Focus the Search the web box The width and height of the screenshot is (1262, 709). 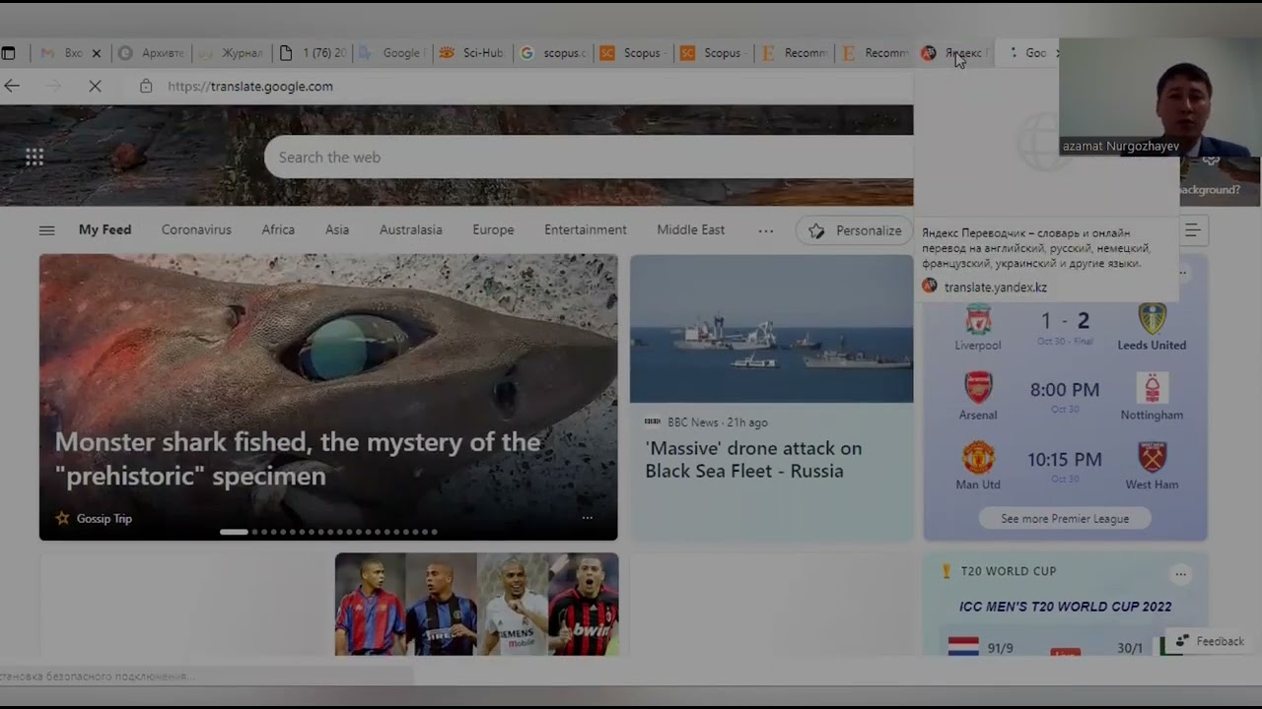tap(589, 158)
